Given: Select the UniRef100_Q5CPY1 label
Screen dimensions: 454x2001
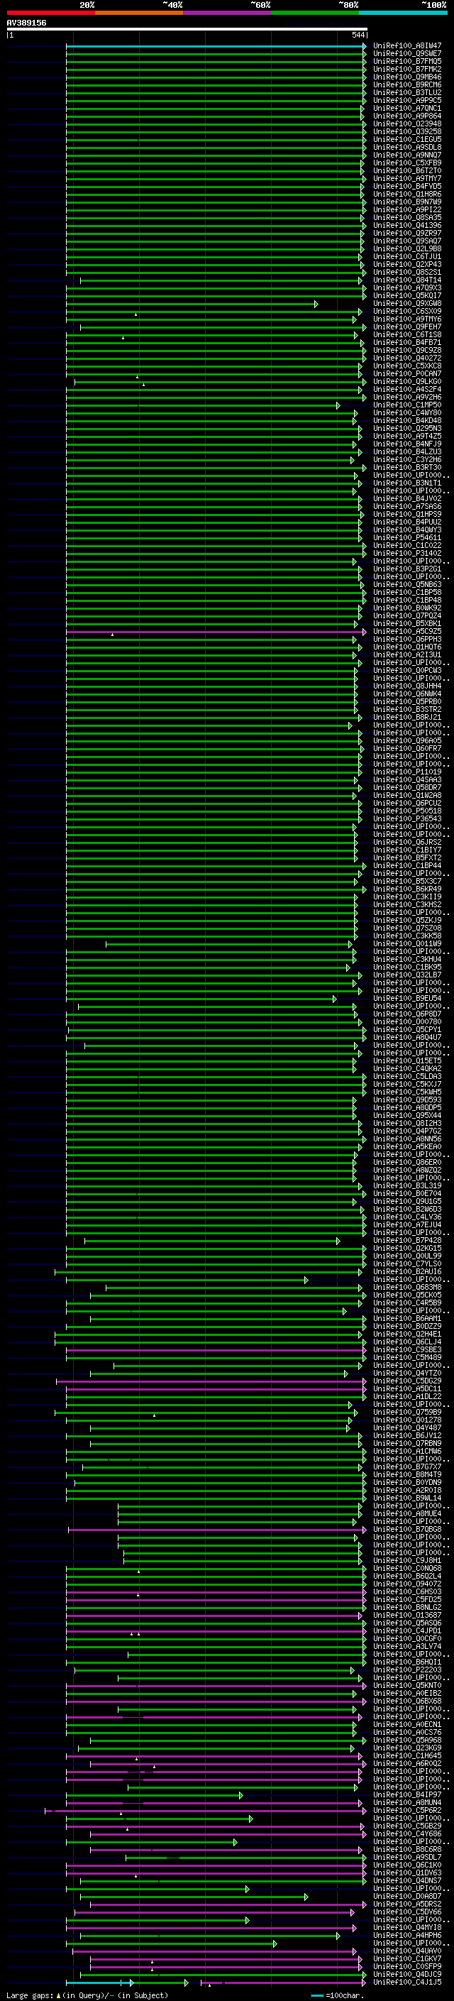Looking at the screenshot, I should coord(407,1029).
